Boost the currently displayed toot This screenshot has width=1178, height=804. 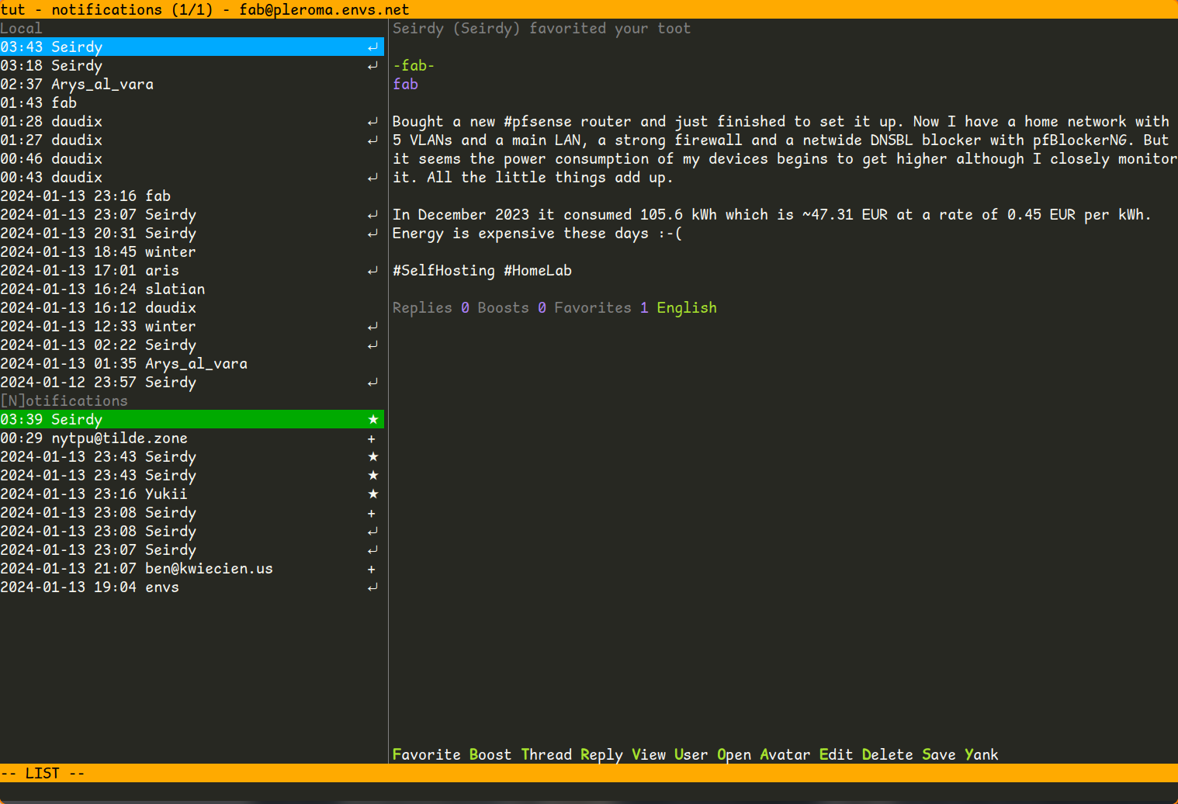point(490,754)
